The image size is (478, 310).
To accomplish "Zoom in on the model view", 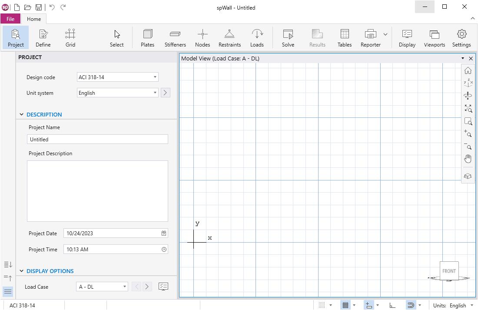I will (468, 133).
